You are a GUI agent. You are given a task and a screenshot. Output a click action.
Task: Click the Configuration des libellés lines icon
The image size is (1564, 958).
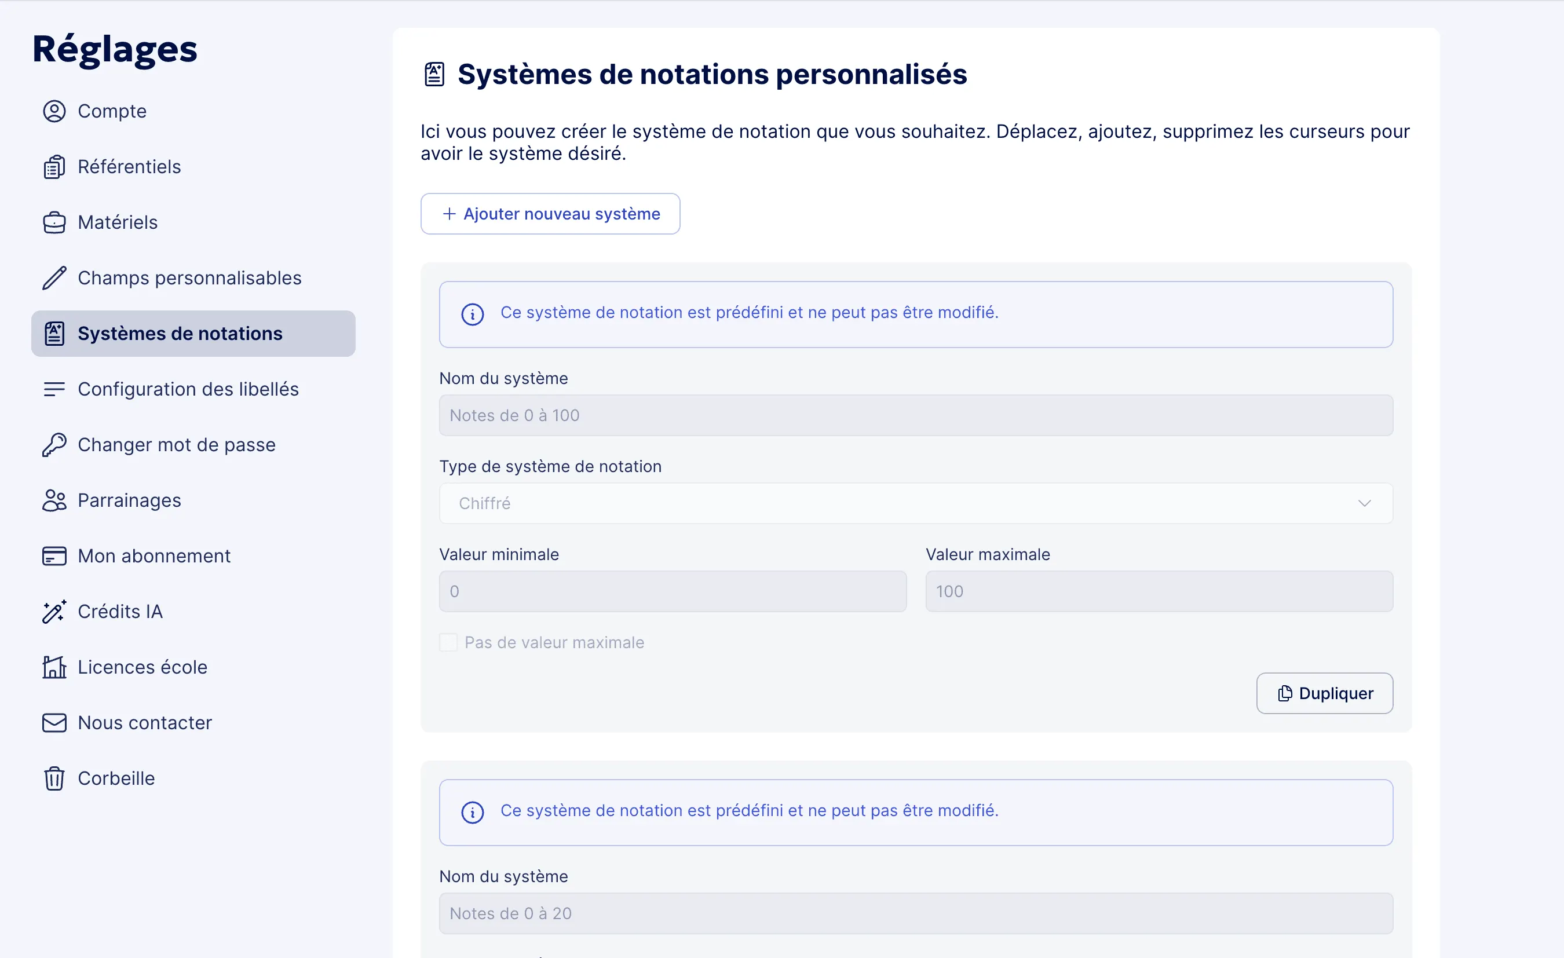[54, 389]
